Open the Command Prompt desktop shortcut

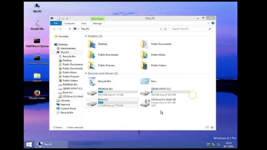tap(37, 60)
